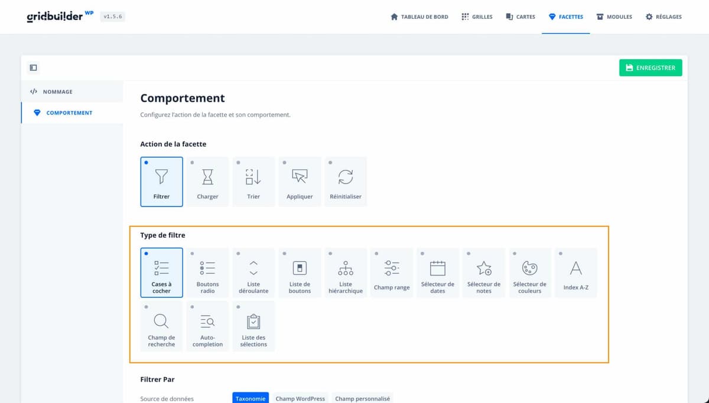Switch to the Nommage section
Viewport: 709px width, 403px height.
pyautogui.click(x=57, y=92)
